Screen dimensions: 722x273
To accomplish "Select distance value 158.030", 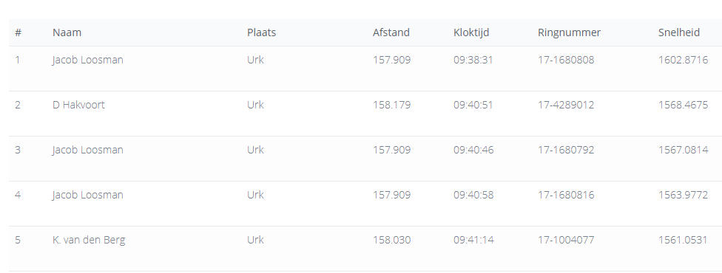I will pyautogui.click(x=391, y=240).
